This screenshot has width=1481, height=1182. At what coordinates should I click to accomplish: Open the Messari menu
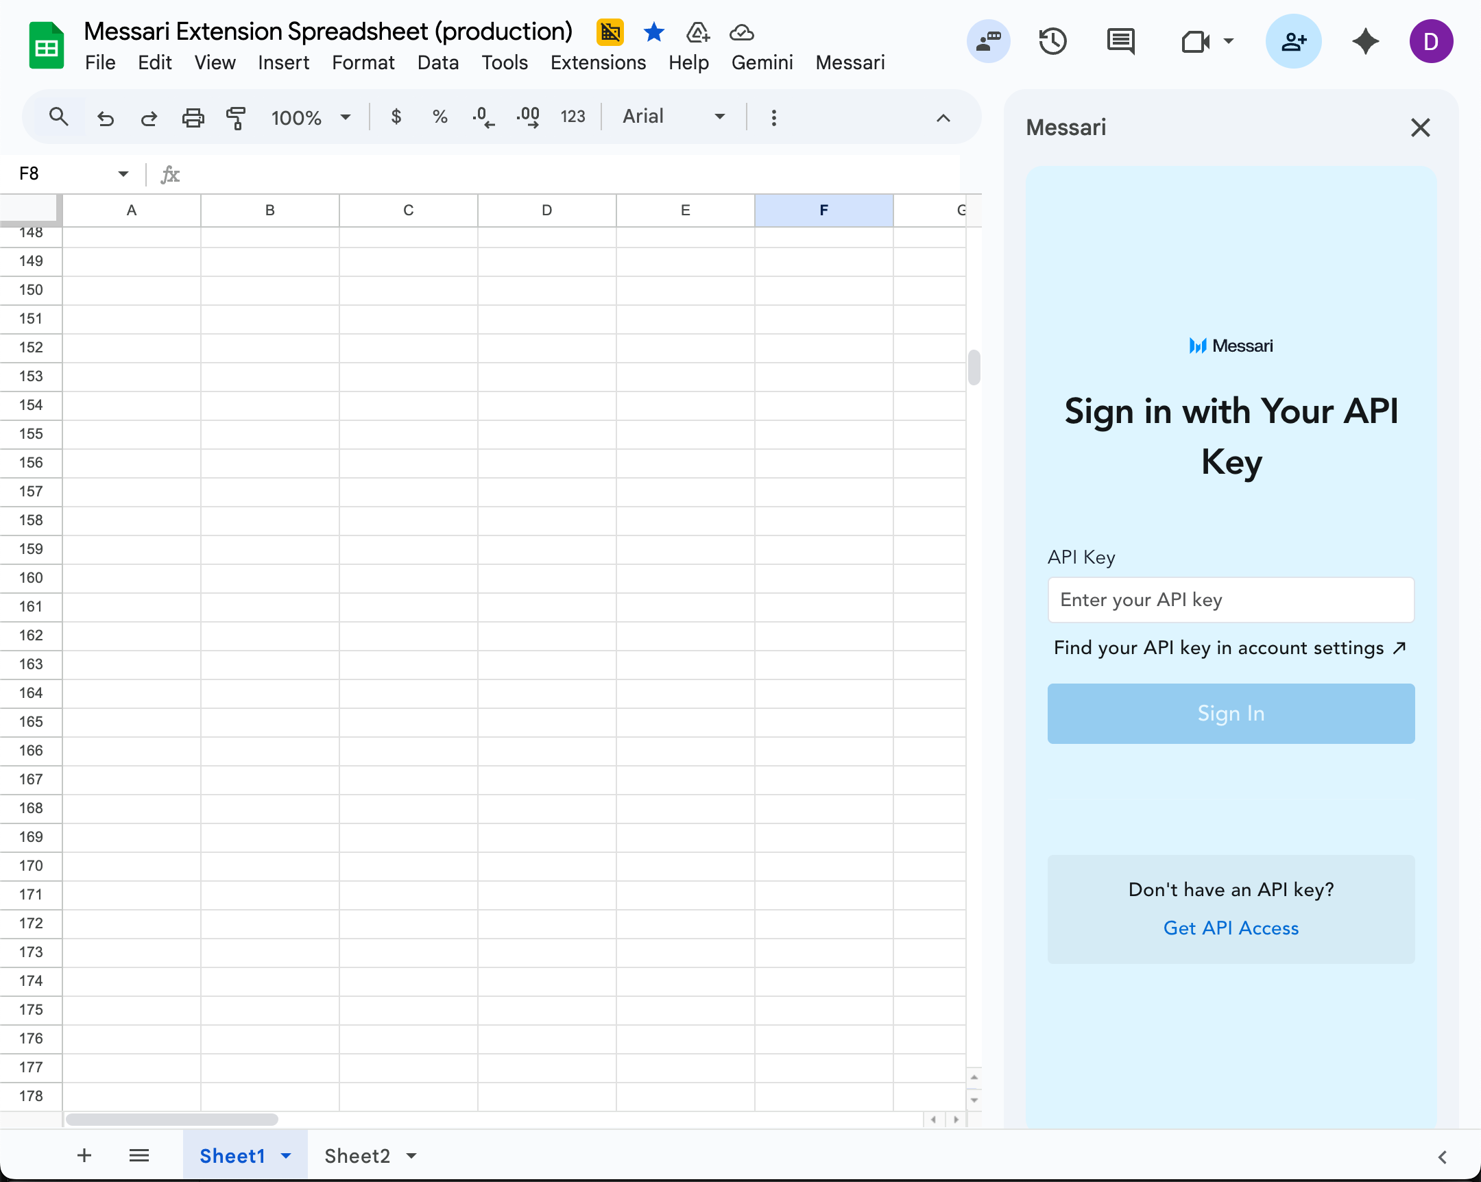(x=850, y=62)
